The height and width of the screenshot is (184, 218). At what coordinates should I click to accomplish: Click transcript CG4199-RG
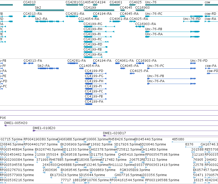point(93,24)
